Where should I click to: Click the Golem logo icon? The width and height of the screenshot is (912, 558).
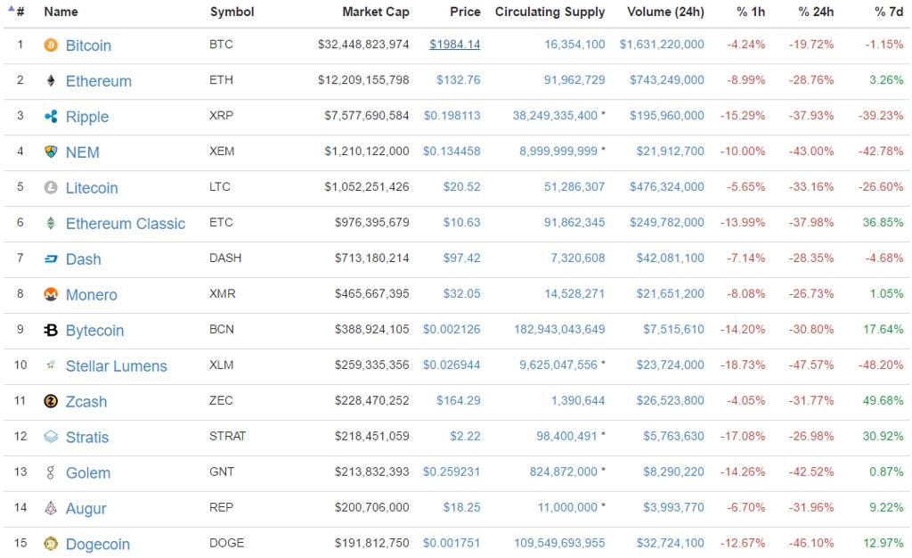tap(51, 472)
